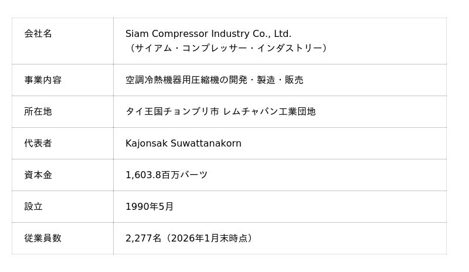Click the katakana company name サイアム・コンプレッサー・インダストリー

pos(228,48)
